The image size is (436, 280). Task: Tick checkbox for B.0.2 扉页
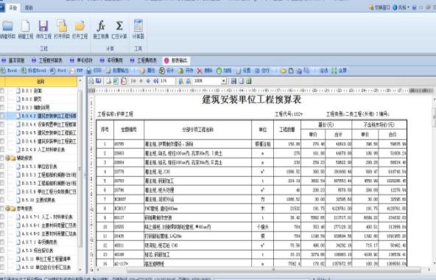click(x=2, y=99)
